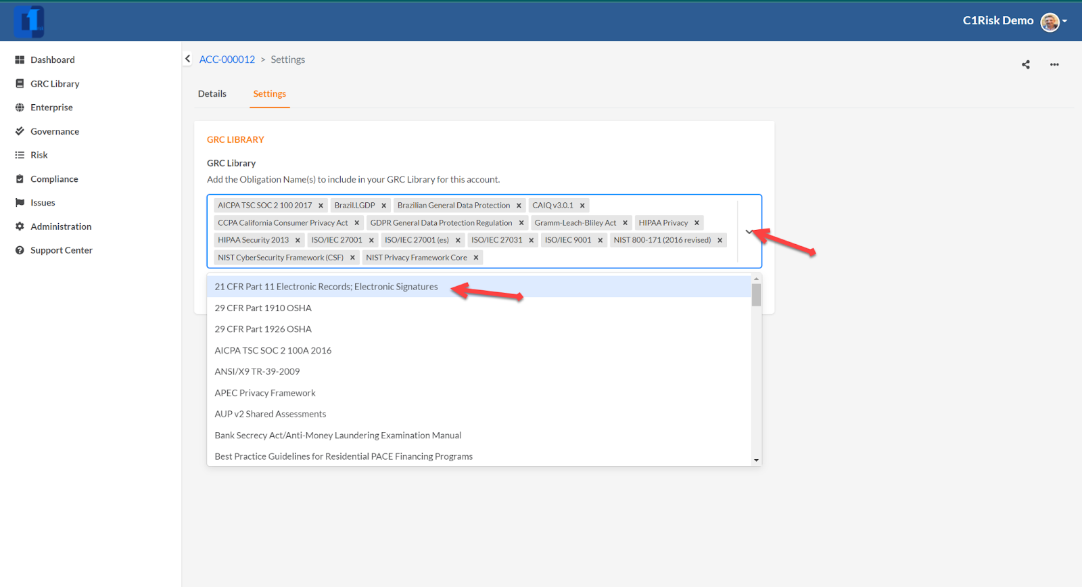
Task: Remove ISO/IEC 9001 tag
Action: tap(600, 240)
